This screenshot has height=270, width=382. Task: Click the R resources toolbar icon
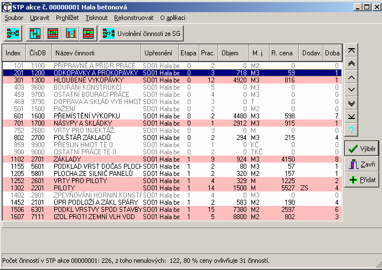88,33
